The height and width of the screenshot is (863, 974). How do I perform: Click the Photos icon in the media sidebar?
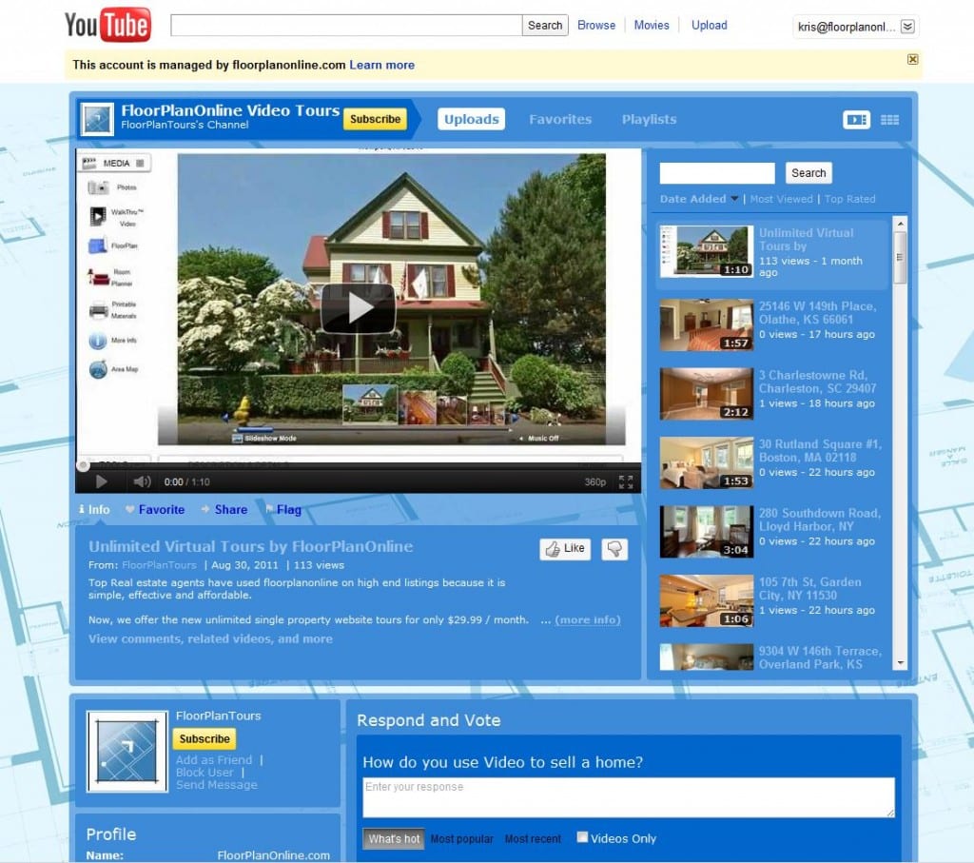tap(98, 187)
